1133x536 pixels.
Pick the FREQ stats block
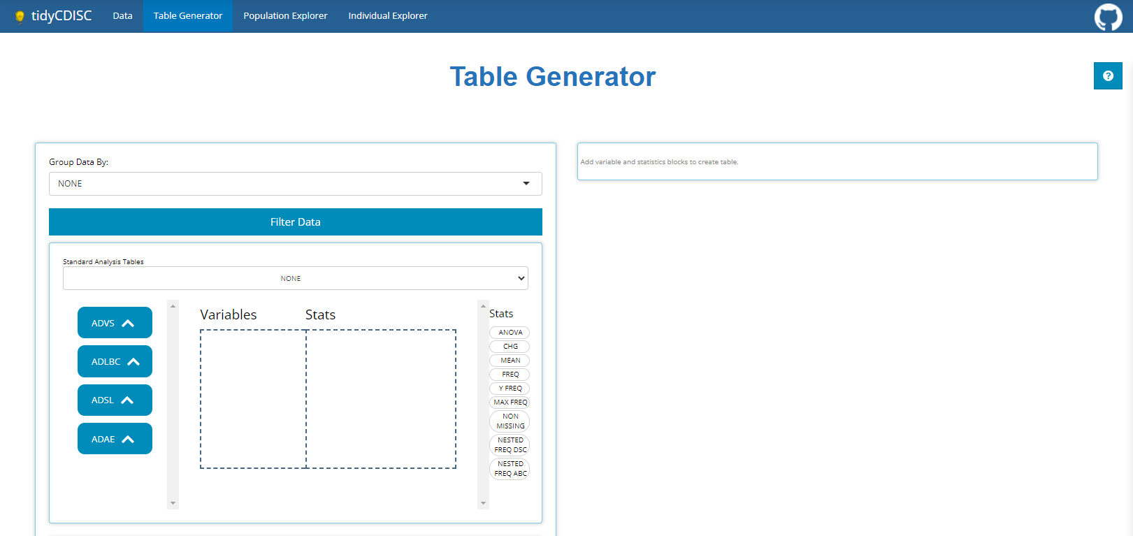coord(510,375)
